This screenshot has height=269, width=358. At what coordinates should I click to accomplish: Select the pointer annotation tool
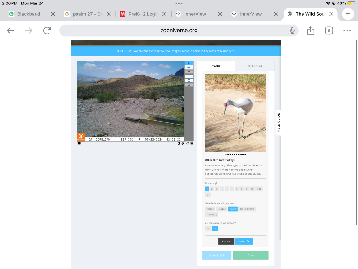pyautogui.click(x=189, y=63)
